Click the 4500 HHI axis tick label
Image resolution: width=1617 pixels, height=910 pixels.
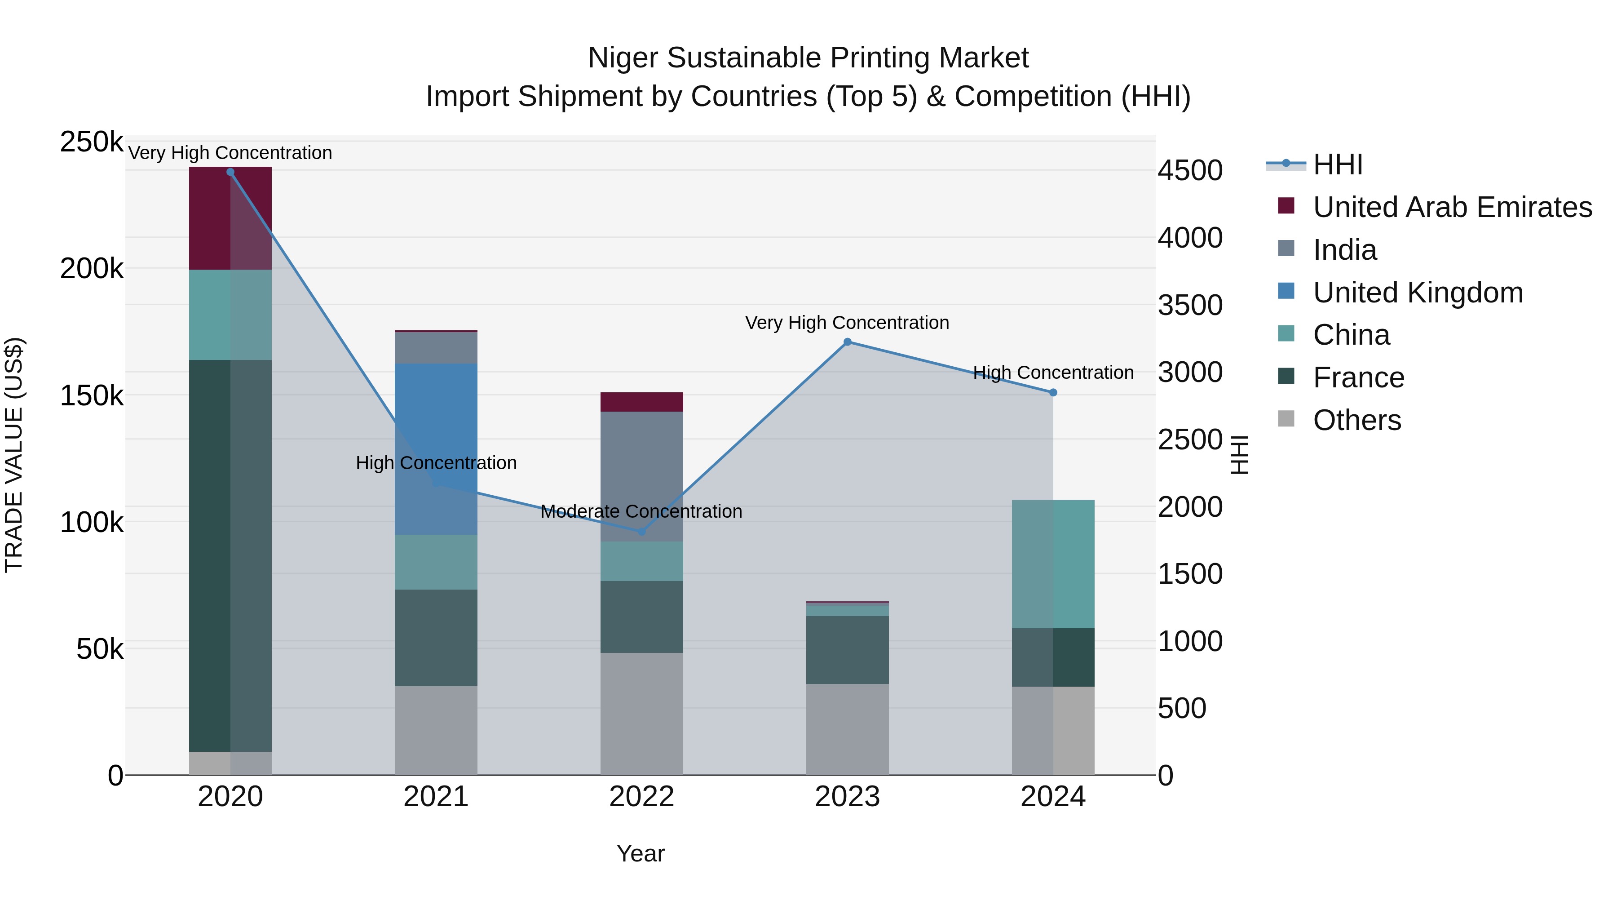click(x=1190, y=171)
